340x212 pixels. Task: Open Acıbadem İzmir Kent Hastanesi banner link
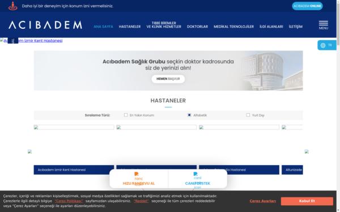[31, 41]
